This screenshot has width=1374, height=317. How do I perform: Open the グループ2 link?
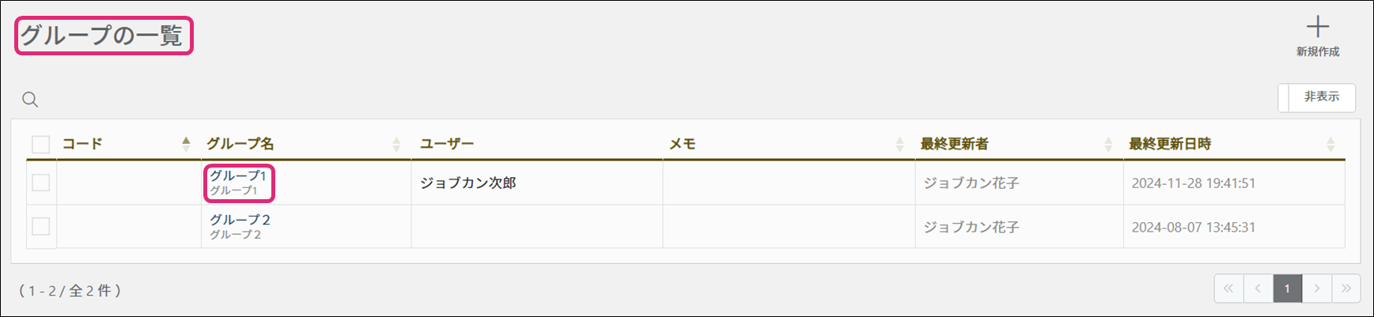(x=240, y=220)
